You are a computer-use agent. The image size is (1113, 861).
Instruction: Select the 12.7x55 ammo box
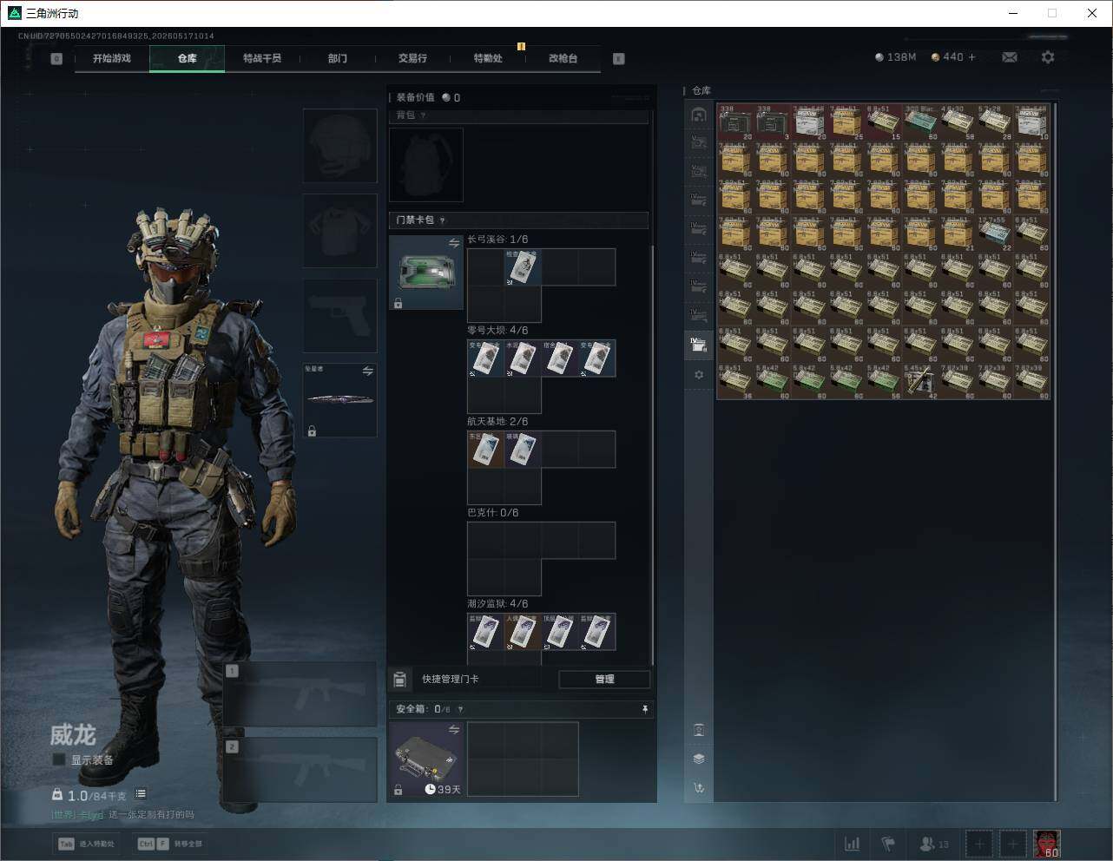coord(995,233)
